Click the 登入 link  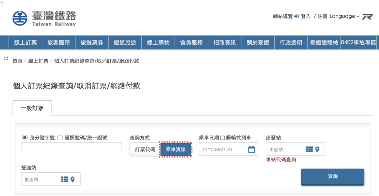pos(305,16)
